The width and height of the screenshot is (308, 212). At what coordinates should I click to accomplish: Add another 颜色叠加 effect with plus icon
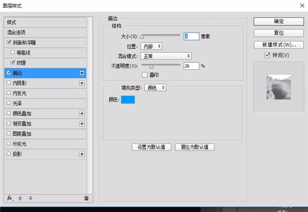[x=82, y=113]
